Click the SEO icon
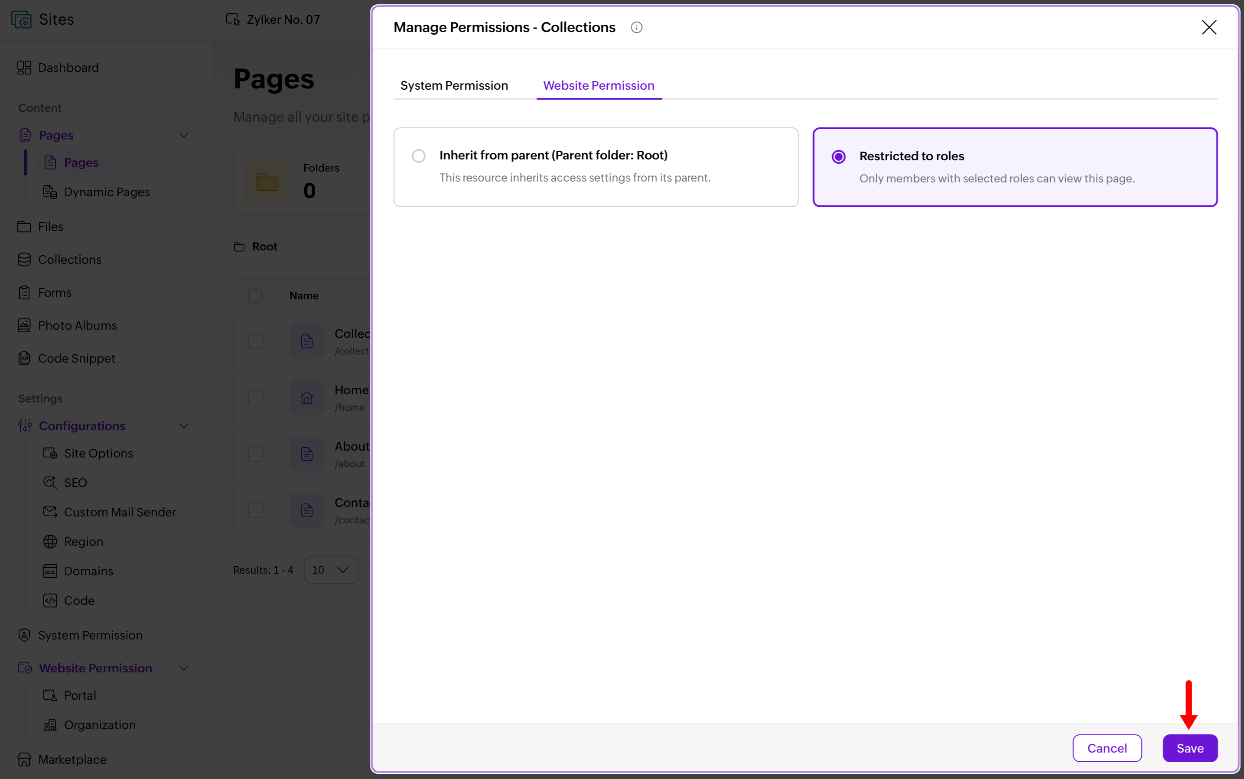This screenshot has height=779, width=1244. [50, 482]
